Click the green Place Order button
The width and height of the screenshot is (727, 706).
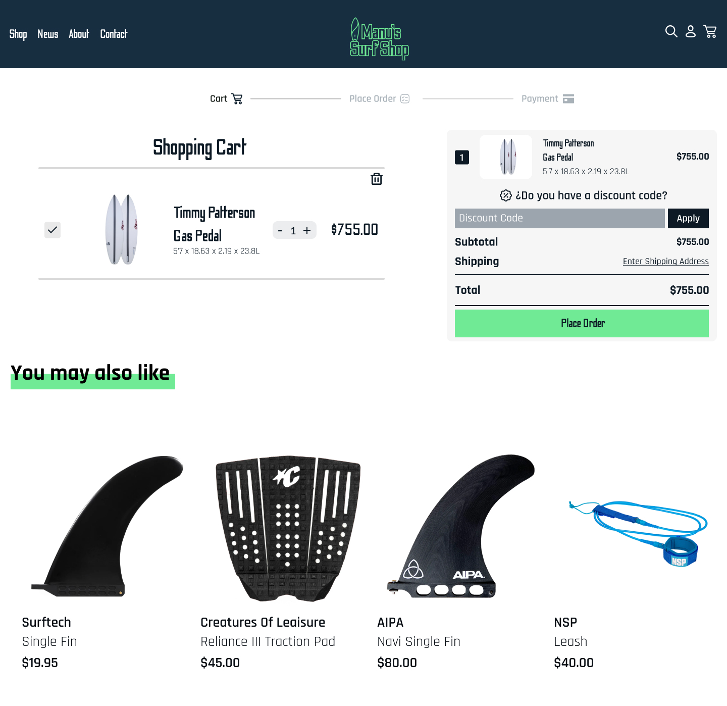582,323
